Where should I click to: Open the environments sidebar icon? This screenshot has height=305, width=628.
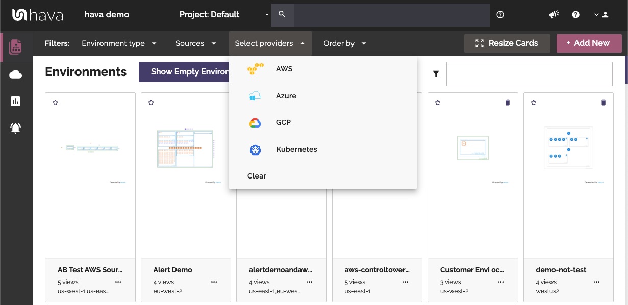point(16,46)
